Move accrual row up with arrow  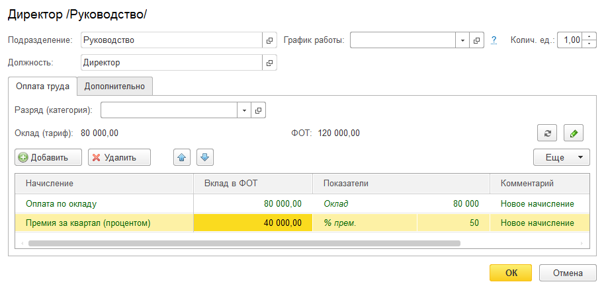point(183,157)
